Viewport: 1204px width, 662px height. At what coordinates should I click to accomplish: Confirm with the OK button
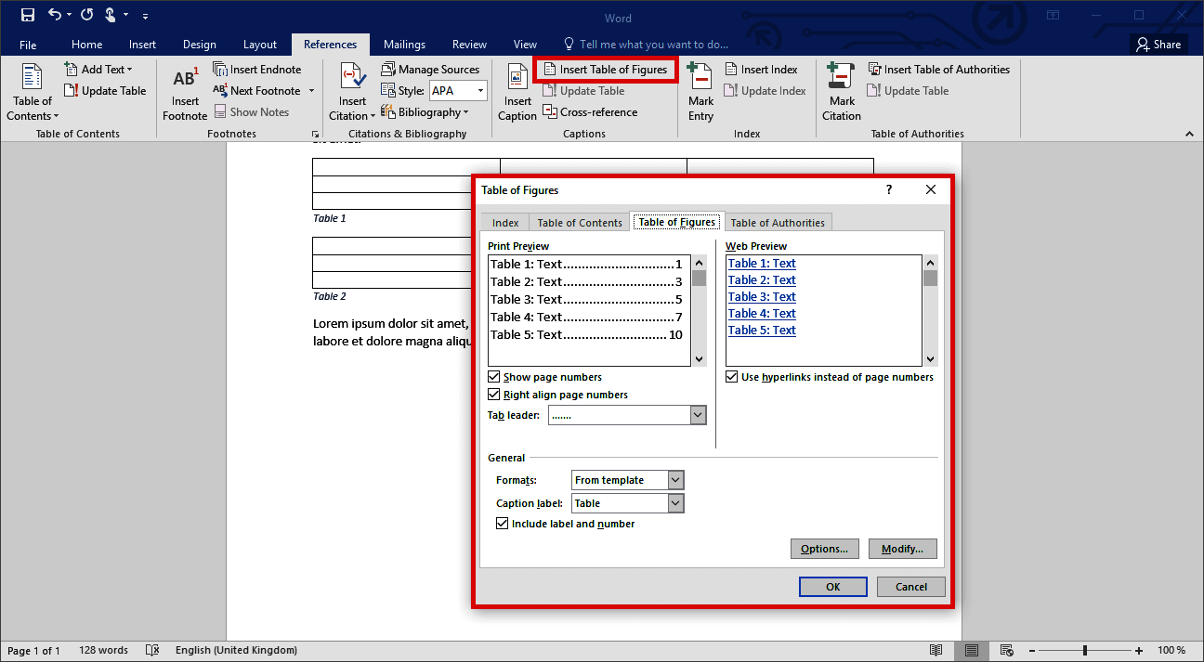coord(832,586)
